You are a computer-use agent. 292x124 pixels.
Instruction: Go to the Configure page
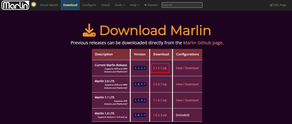[89, 5]
